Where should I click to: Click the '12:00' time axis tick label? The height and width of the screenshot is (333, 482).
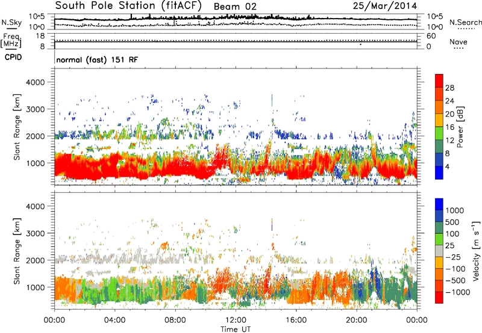[236, 320]
